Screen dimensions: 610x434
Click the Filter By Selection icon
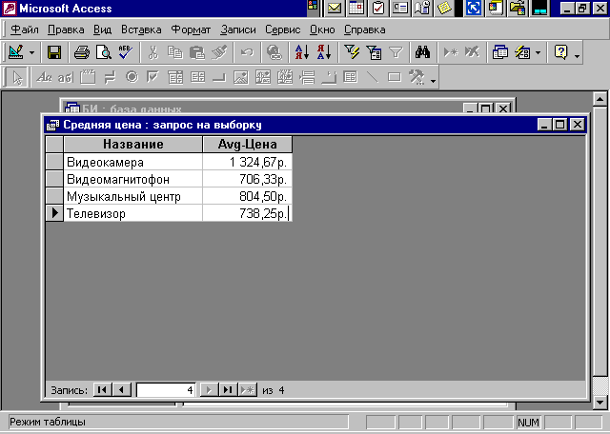[352, 52]
